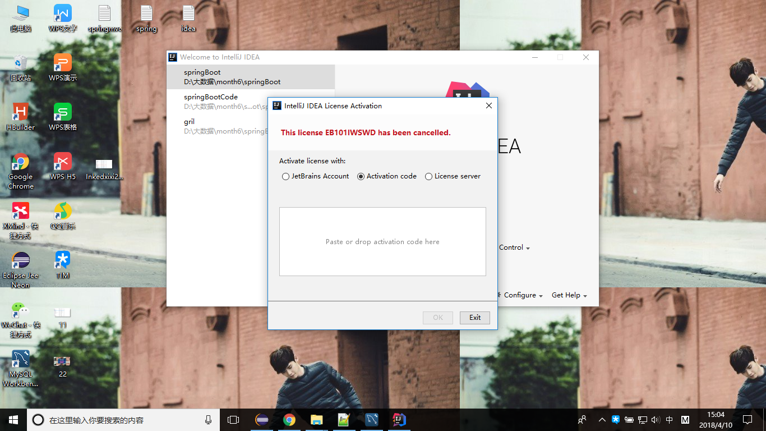Image resolution: width=766 pixels, height=431 pixels.
Task: Open the WPS Writer desktop shortcut
Action: pyautogui.click(x=63, y=18)
